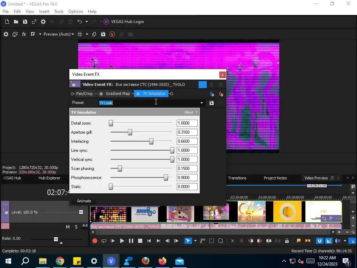Toggle Automatic Crossfades icon
Viewport: 357px width, 268px height.
pos(328,241)
